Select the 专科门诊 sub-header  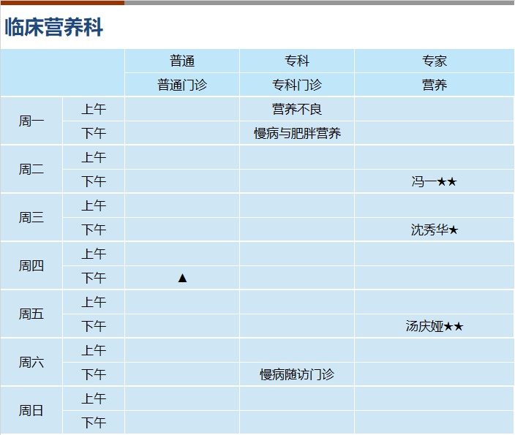(x=297, y=85)
